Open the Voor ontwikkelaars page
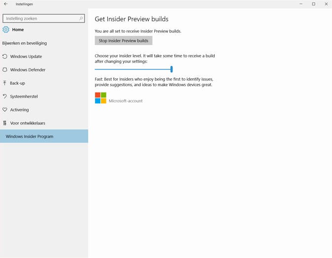This screenshot has height=258, width=332. 28,123
